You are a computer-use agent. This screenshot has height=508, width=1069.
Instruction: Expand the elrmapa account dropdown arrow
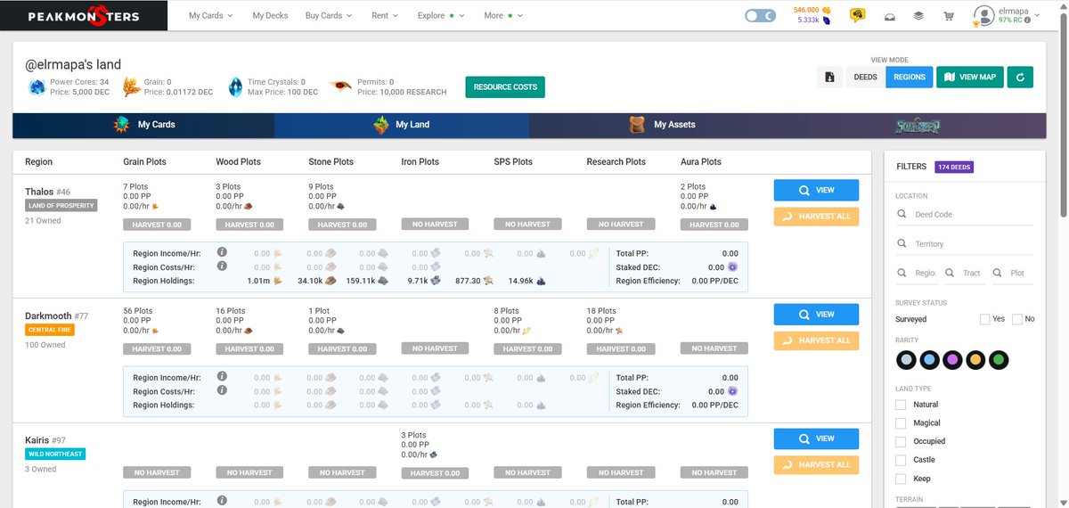click(1038, 15)
